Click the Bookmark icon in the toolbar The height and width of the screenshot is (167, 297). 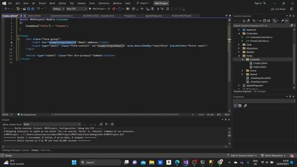pyautogui.click(x=168, y=9)
